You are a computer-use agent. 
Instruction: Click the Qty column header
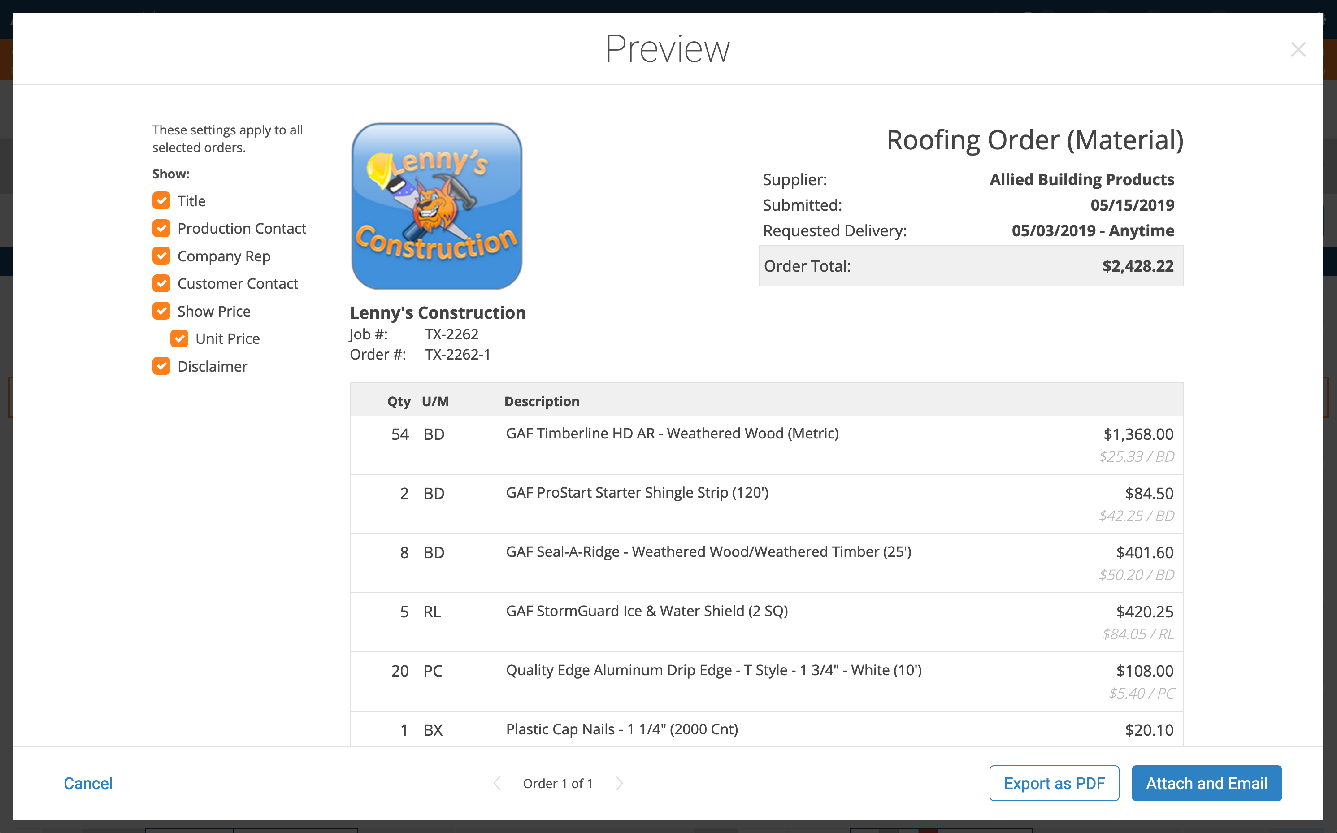(x=399, y=401)
